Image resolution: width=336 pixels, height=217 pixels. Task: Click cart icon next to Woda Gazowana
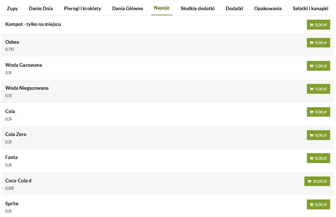click(x=312, y=66)
